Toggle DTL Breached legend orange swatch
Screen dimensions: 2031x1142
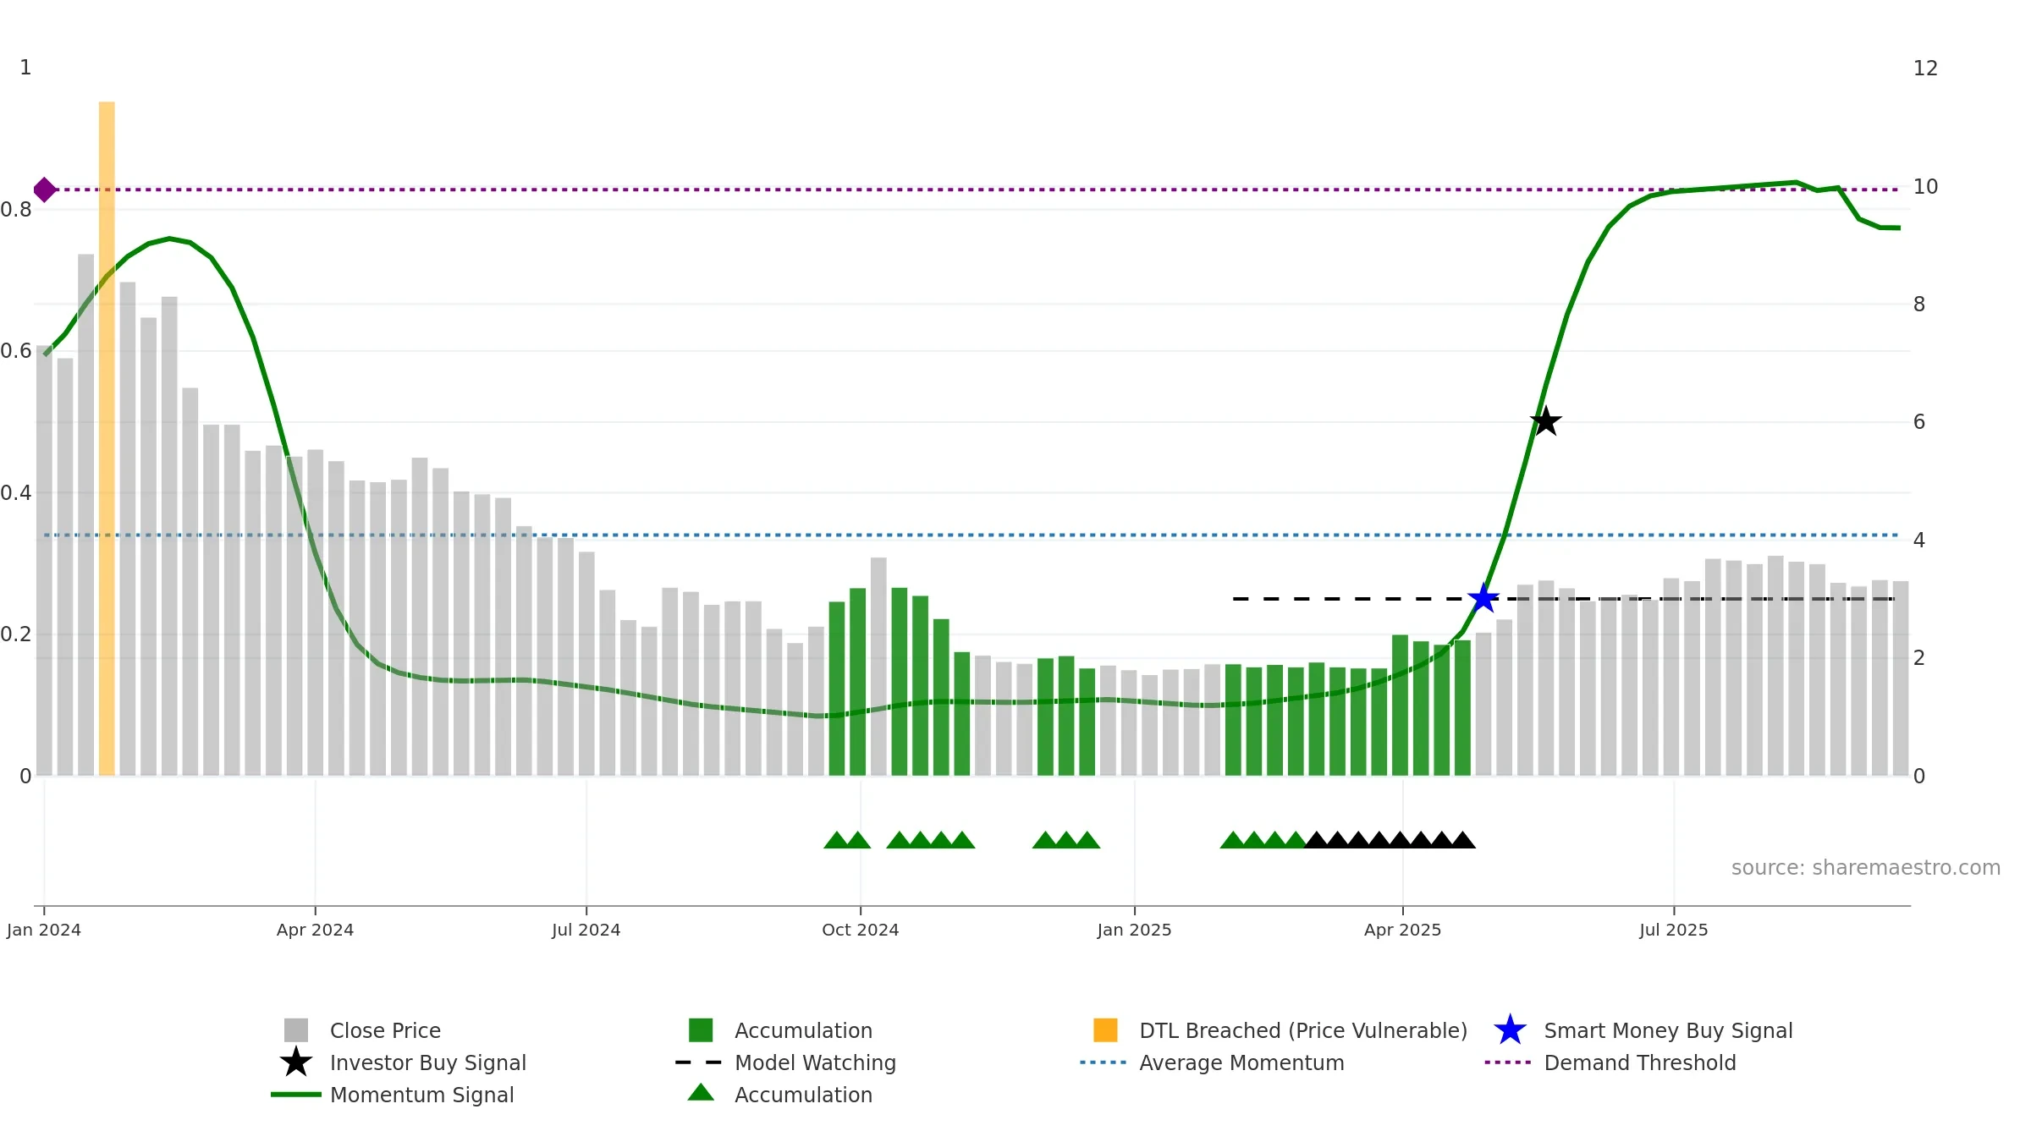[x=1105, y=1030]
